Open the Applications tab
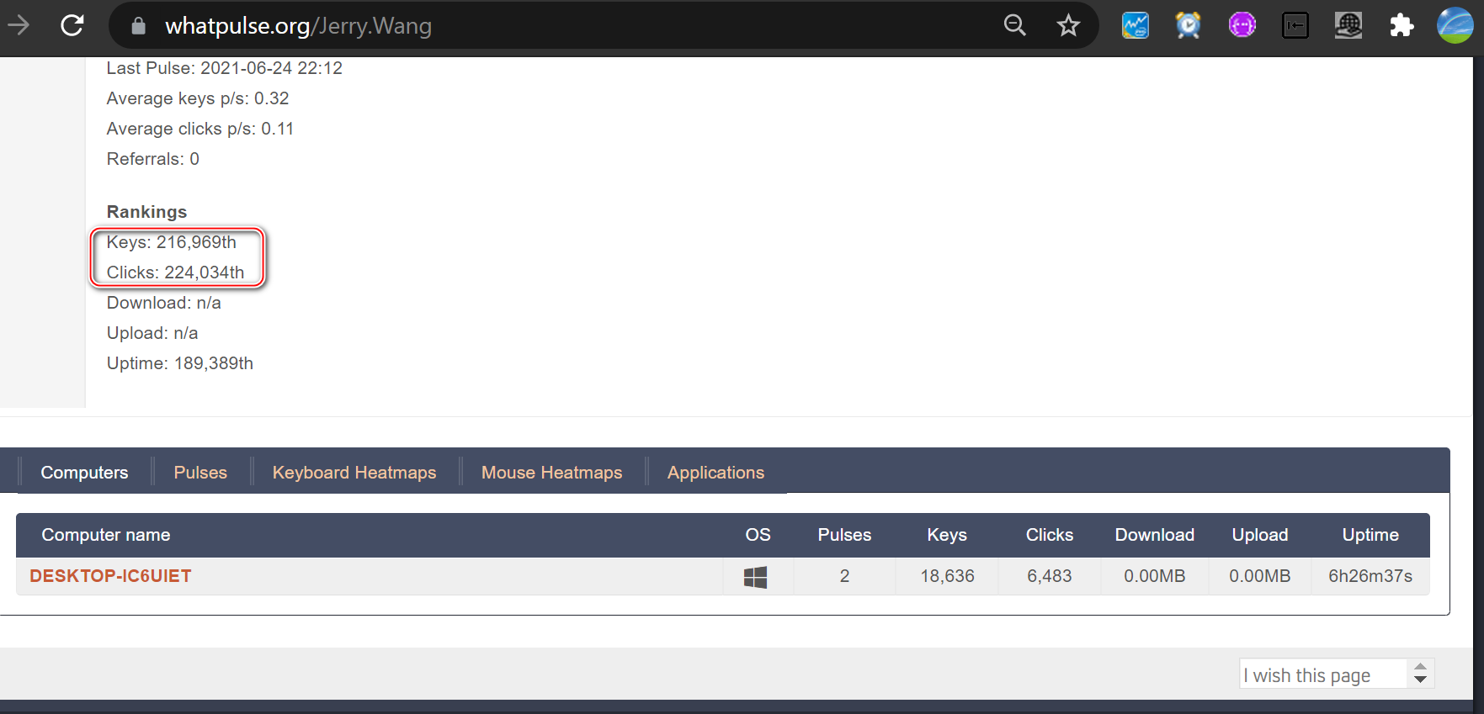 coord(715,473)
